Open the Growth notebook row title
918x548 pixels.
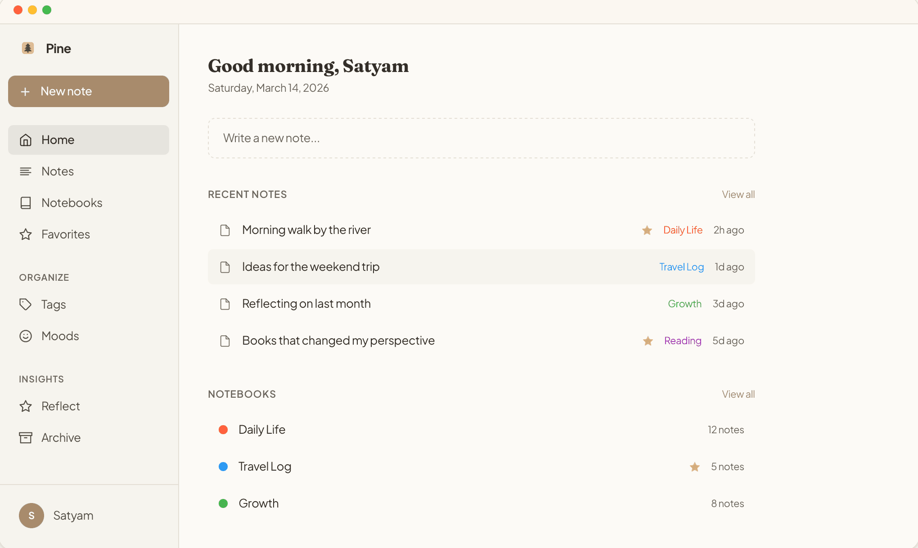coord(259,503)
